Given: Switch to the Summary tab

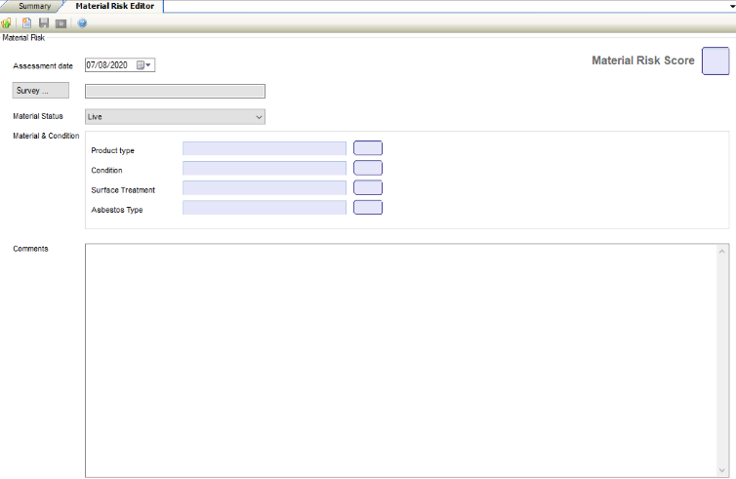Looking at the screenshot, I should click(34, 6).
